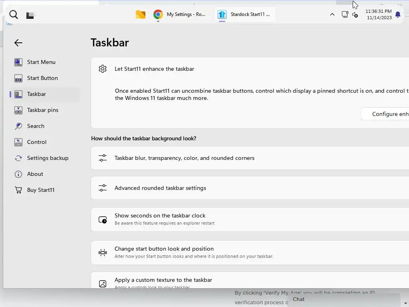The width and height of the screenshot is (409, 307).
Task: Open Change start button look and position
Action: tap(250, 253)
